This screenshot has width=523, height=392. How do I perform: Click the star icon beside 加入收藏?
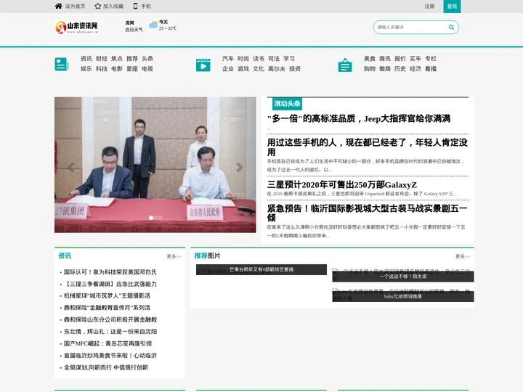[x=98, y=6]
